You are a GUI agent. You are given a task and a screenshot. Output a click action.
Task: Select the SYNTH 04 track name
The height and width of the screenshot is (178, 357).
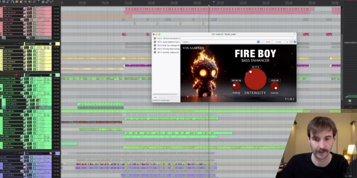(x=7, y=125)
